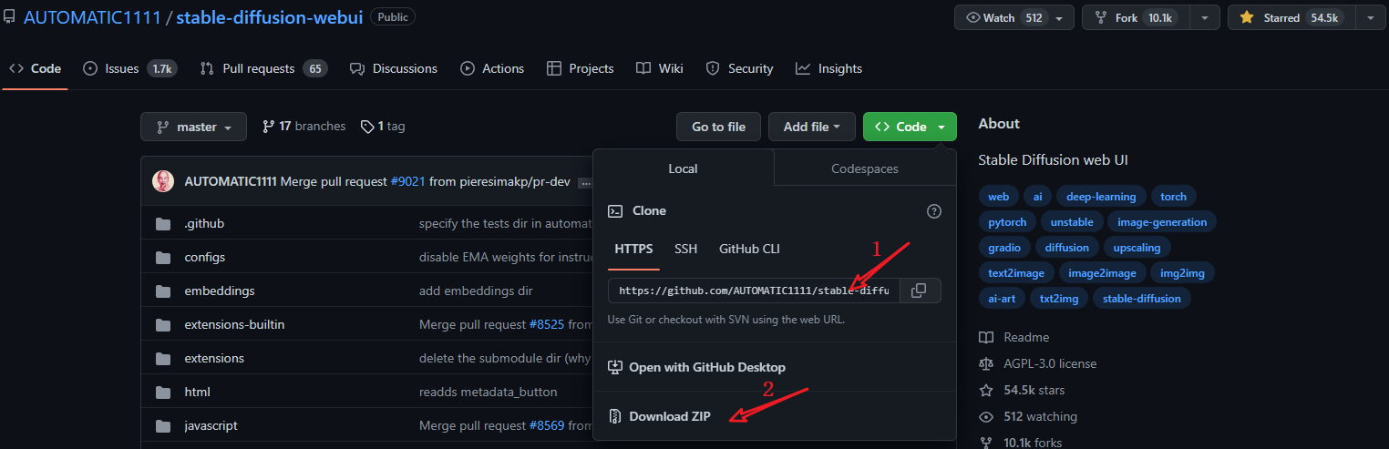1389x449 pixels.
Task: Click the help icon beside Clone
Action: coord(933,210)
